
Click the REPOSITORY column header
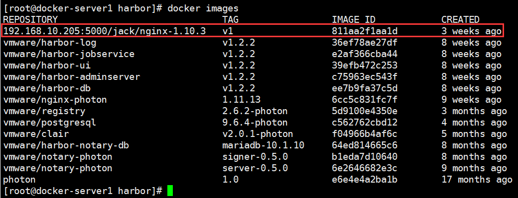(x=30, y=20)
